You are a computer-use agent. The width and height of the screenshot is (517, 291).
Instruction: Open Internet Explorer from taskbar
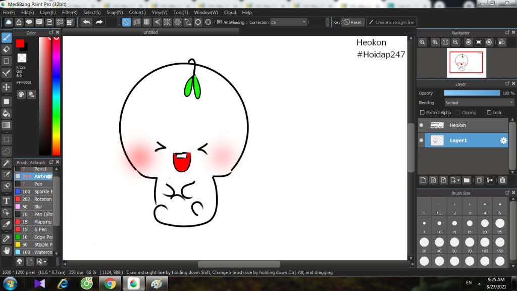63,284
